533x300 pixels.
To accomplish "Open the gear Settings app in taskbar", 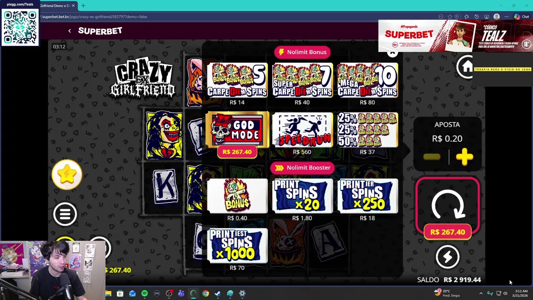I will 242,293.
